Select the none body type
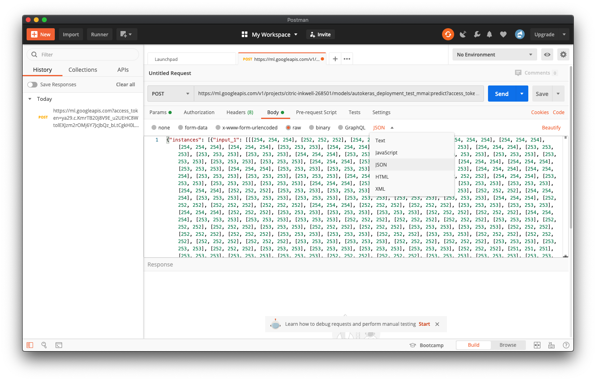This screenshot has width=596, height=381. pyautogui.click(x=154, y=127)
